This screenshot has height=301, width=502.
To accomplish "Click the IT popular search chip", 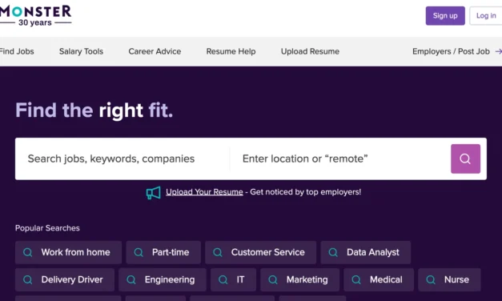I will (233, 279).
